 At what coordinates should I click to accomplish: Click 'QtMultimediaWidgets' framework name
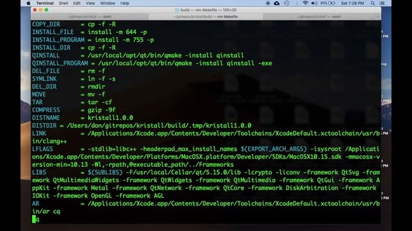click(x=86, y=180)
